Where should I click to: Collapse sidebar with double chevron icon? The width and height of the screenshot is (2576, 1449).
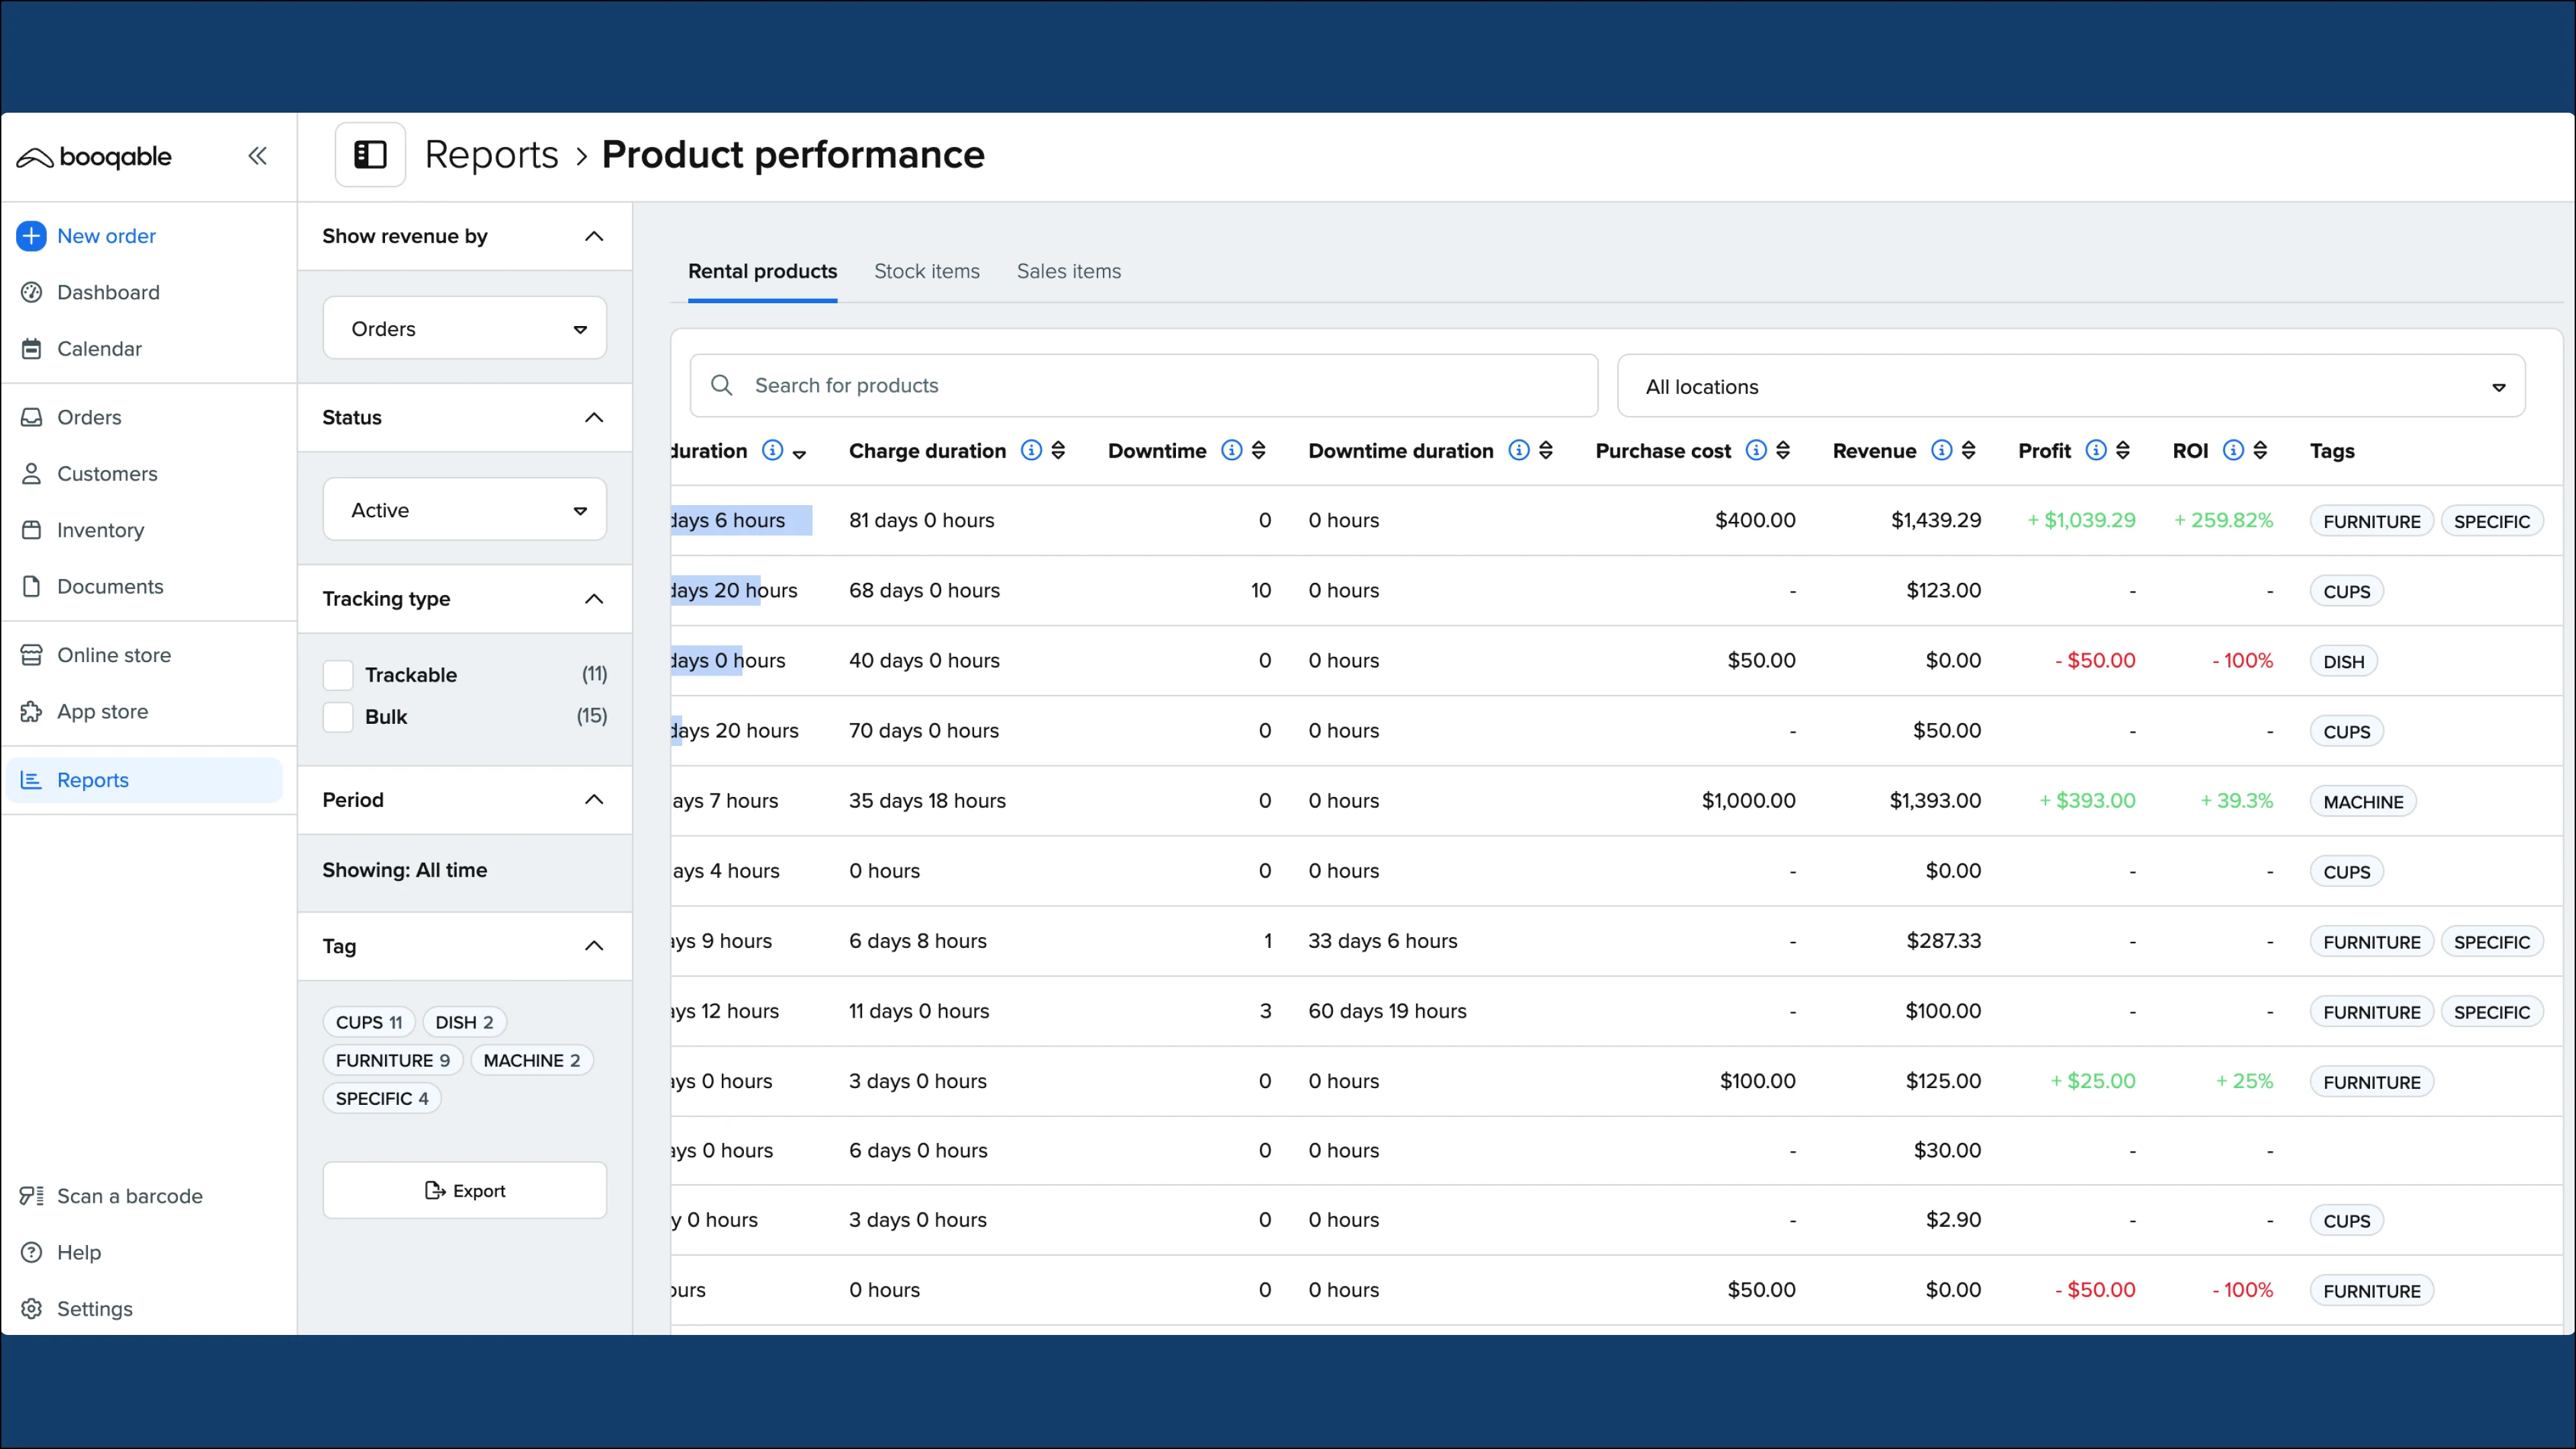tap(257, 156)
